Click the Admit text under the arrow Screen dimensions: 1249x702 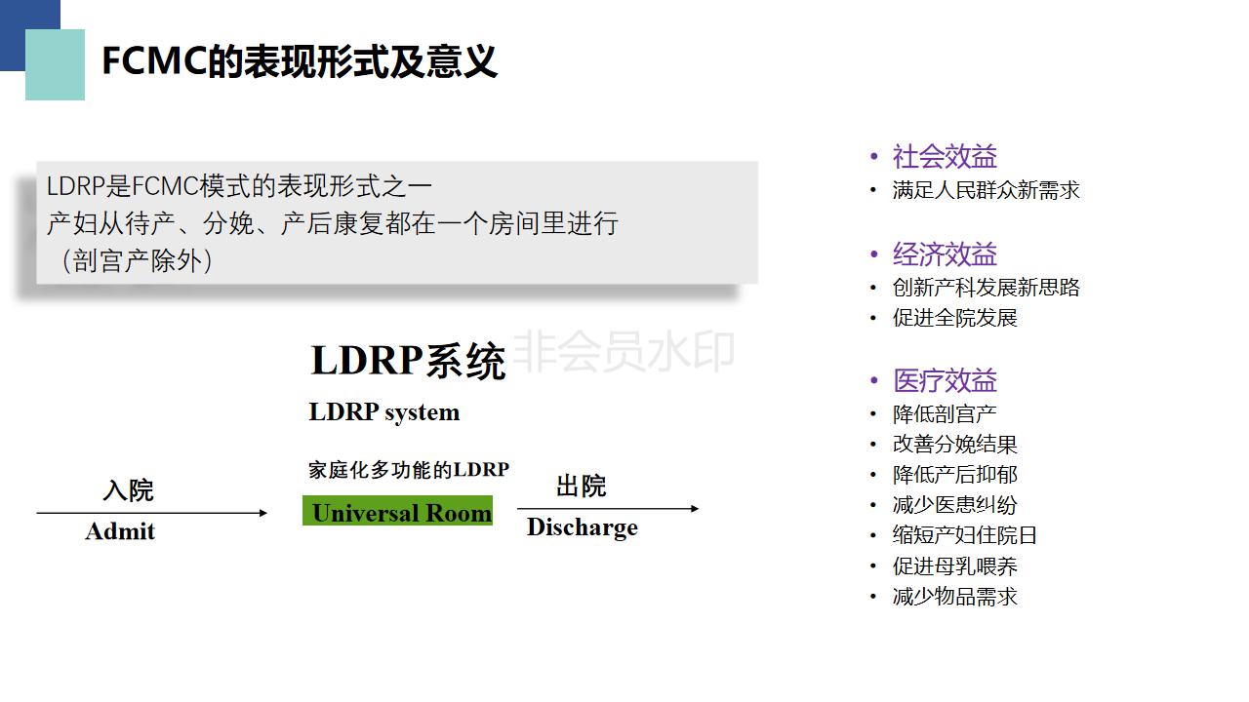[120, 531]
